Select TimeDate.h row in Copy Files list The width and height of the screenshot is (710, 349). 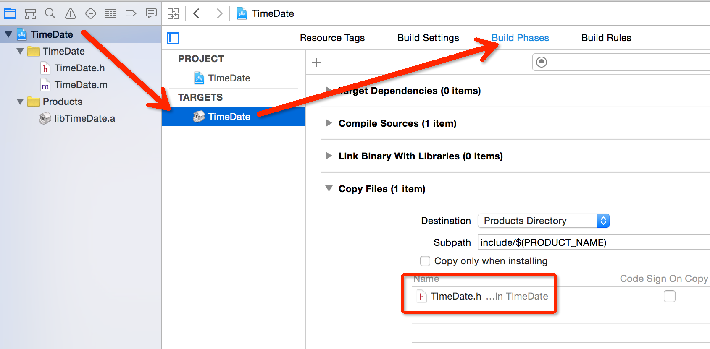[560, 296]
